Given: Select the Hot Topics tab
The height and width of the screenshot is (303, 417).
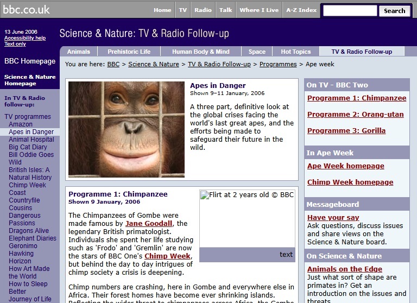Looking at the screenshot, I should point(296,52).
